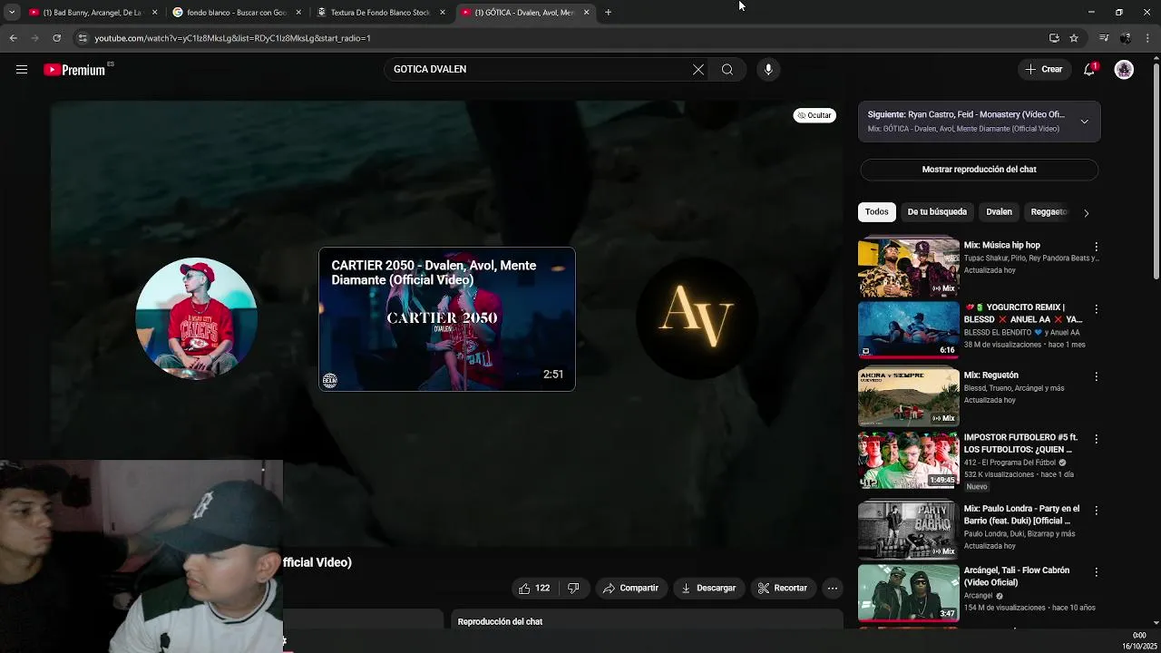This screenshot has height=653, width=1161.
Task: Open the Recortar clip tool
Action: coord(783,588)
